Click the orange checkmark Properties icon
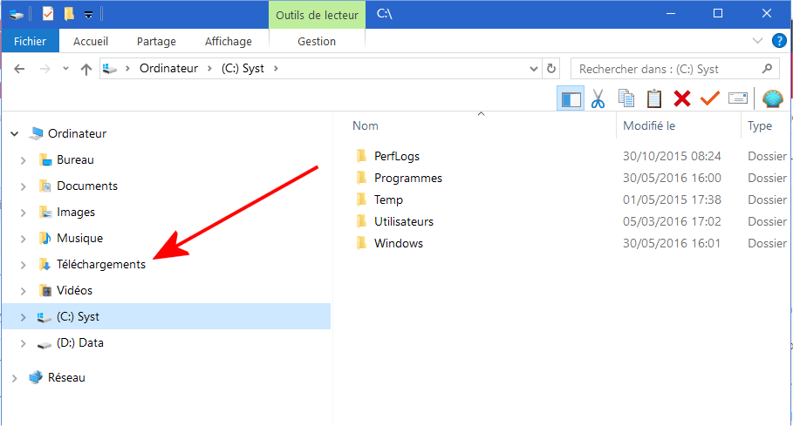793x426 pixels. tap(709, 98)
